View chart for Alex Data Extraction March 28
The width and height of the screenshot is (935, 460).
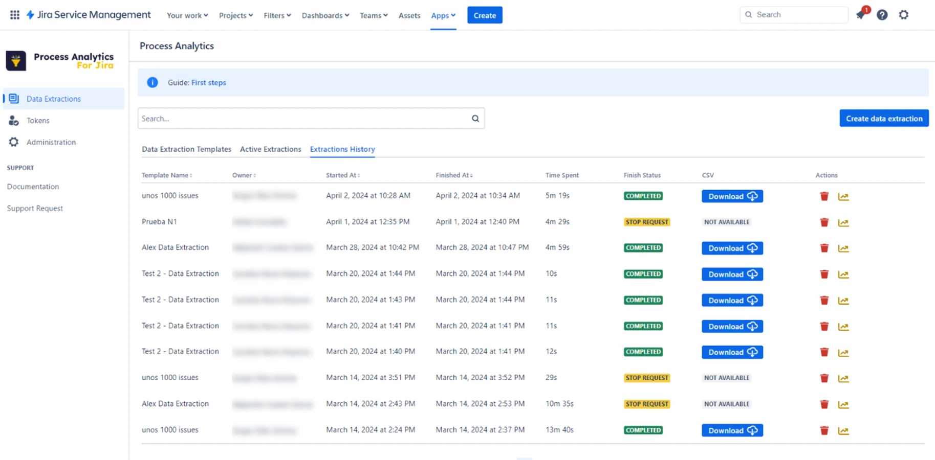coord(843,248)
